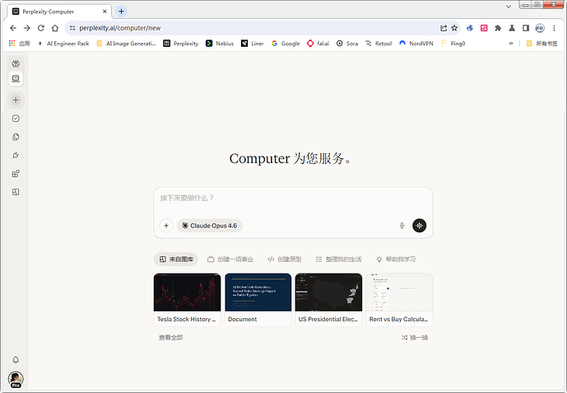Open the Tesla Stock History thumbnail
Screen dimensions: 567x393
tap(187, 292)
